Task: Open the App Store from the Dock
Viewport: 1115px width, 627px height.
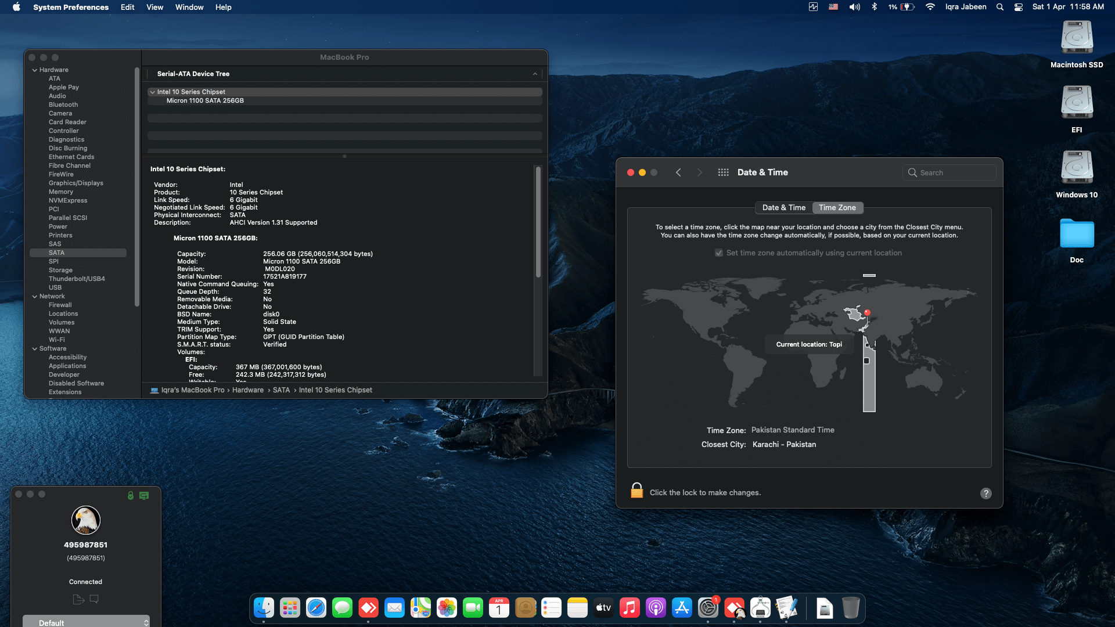Action: pos(682,608)
